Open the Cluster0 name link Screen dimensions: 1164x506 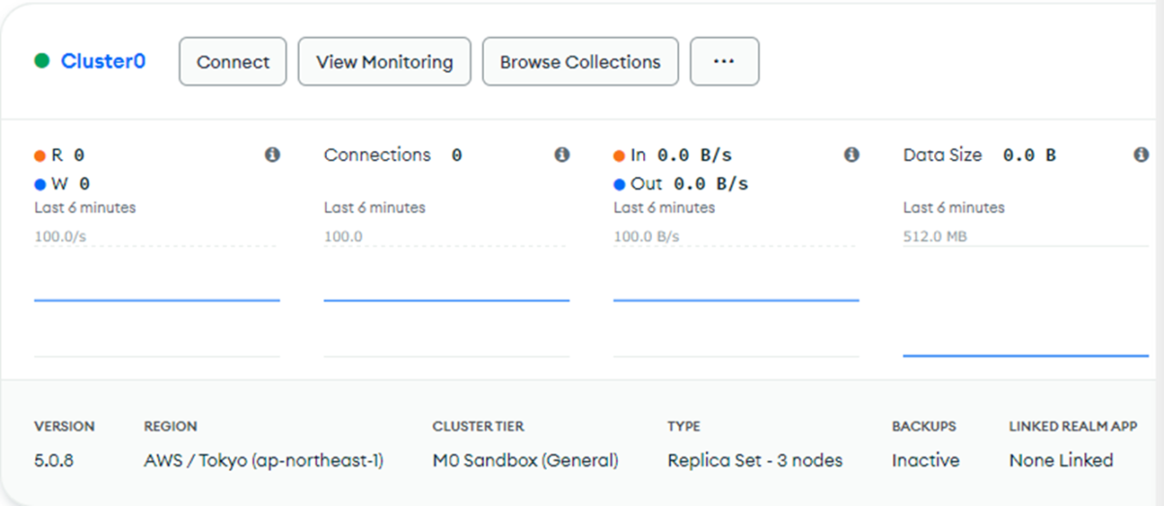(x=103, y=62)
